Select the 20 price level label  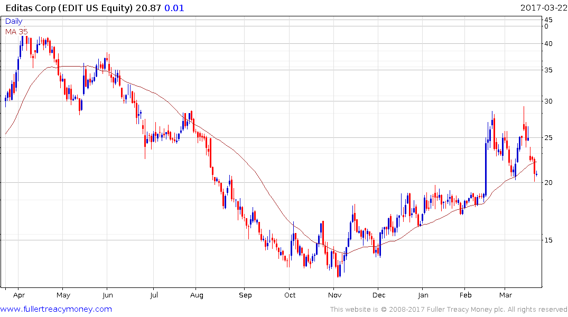tap(548, 183)
